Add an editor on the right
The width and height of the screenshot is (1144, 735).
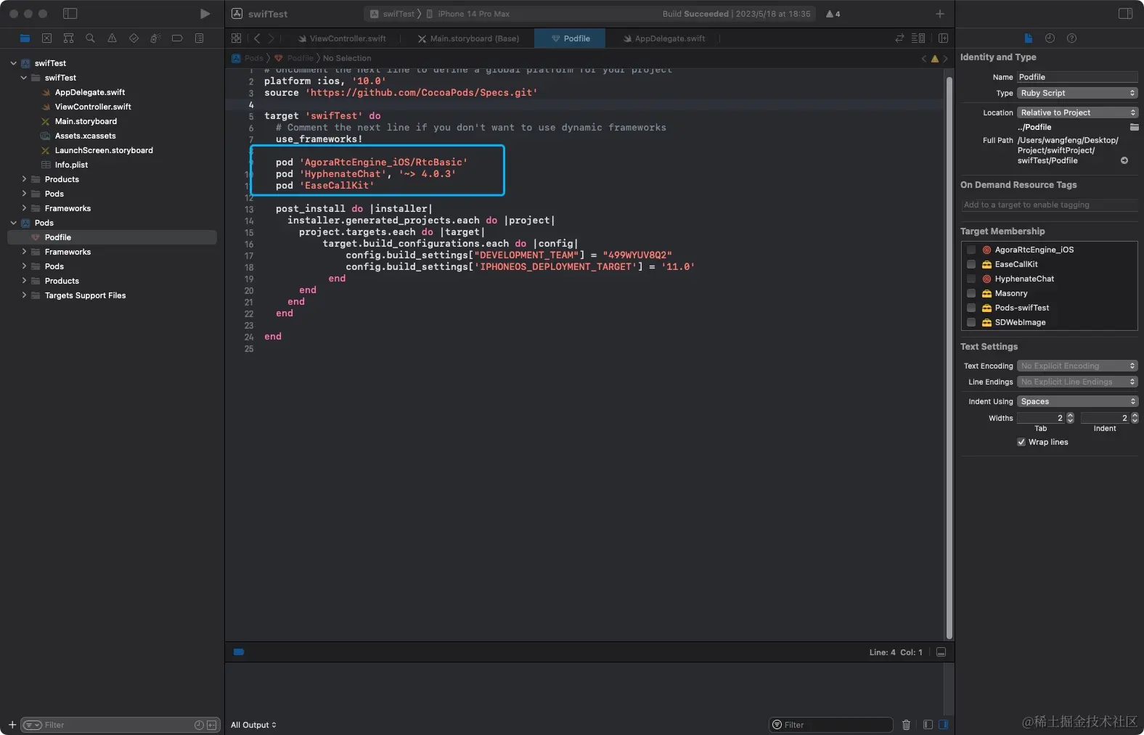coord(944,38)
